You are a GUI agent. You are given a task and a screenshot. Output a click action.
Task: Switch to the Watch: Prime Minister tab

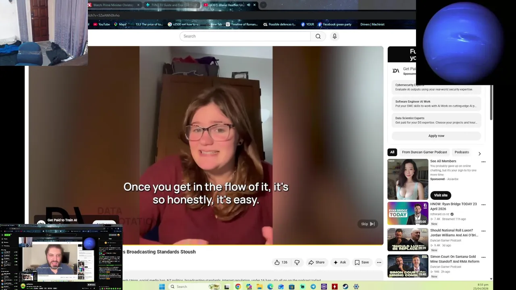[x=113, y=5]
